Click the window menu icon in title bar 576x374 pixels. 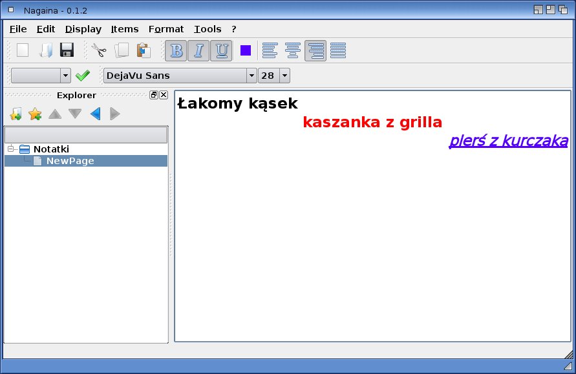(11, 10)
